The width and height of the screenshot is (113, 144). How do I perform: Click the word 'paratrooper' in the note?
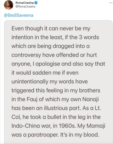(43, 135)
